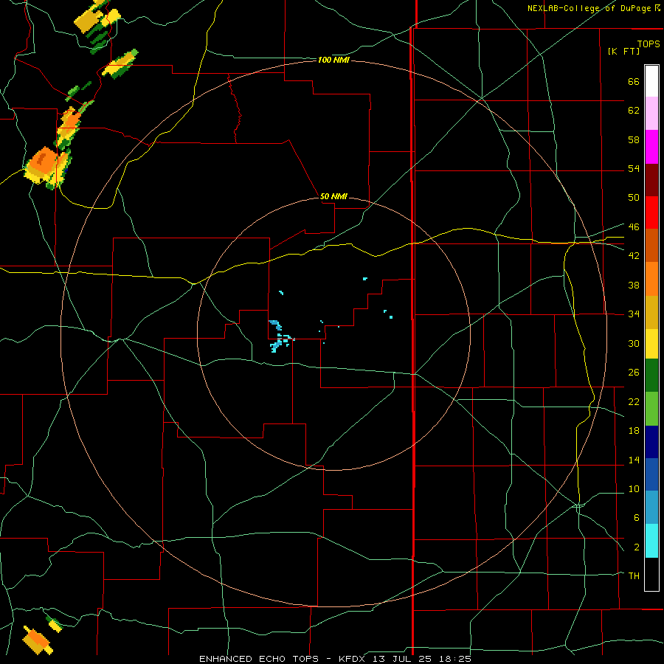
Task: Click the 100 NMI range ring label
Action: 333,60
